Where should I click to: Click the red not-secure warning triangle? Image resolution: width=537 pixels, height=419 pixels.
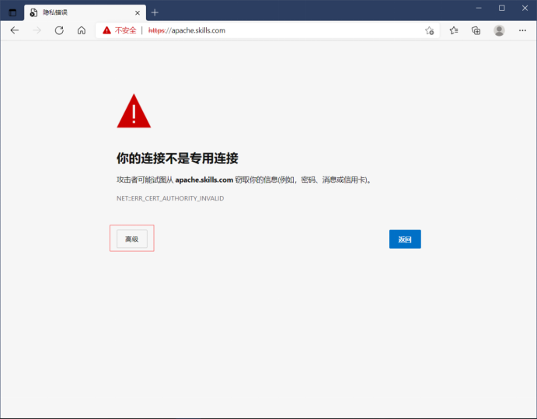coord(106,30)
